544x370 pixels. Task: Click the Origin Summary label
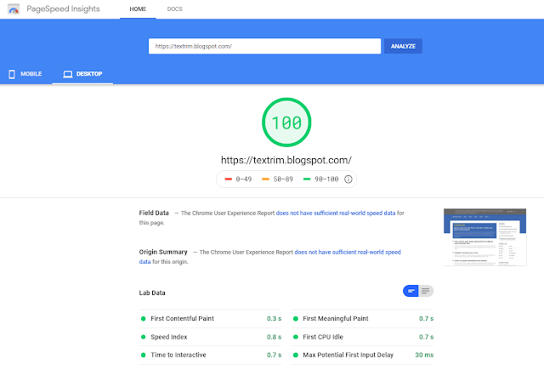163,252
